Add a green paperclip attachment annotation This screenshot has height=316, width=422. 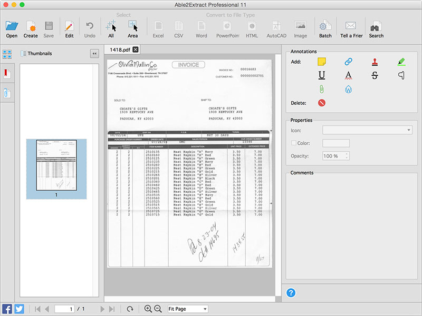[322, 89]
